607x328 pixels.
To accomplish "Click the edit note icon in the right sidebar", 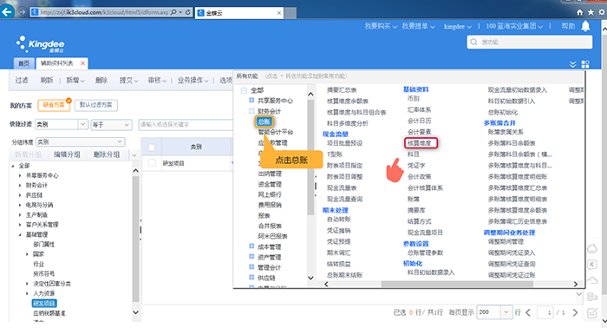I will tap(592, 312).
